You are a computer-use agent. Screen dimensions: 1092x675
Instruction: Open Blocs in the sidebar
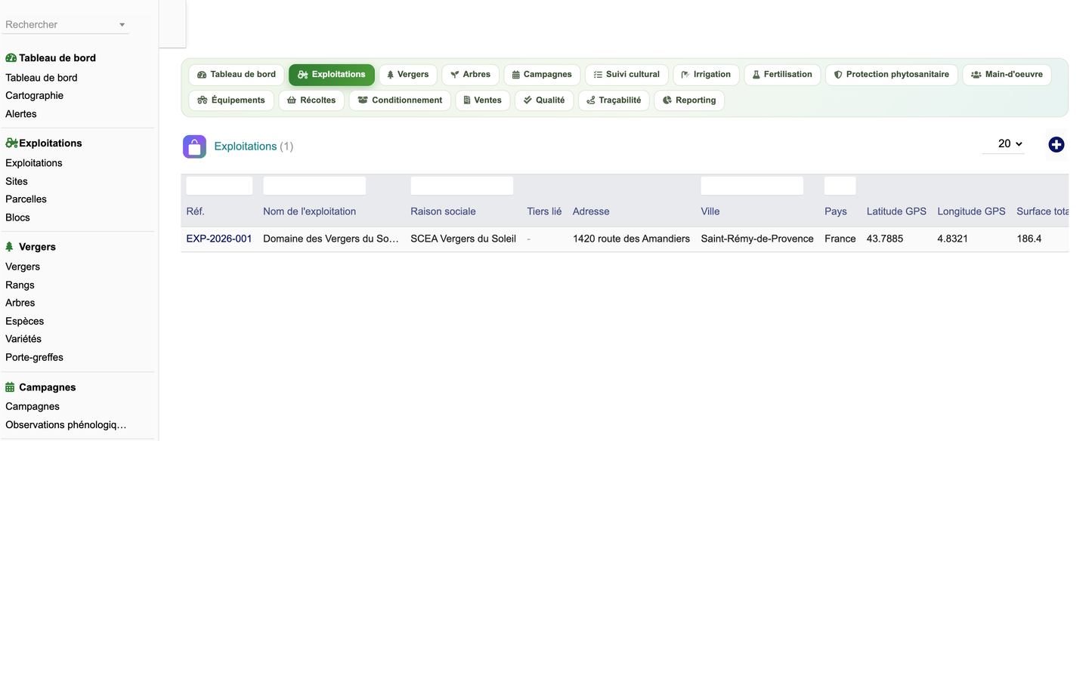click(x=18, y=217)
